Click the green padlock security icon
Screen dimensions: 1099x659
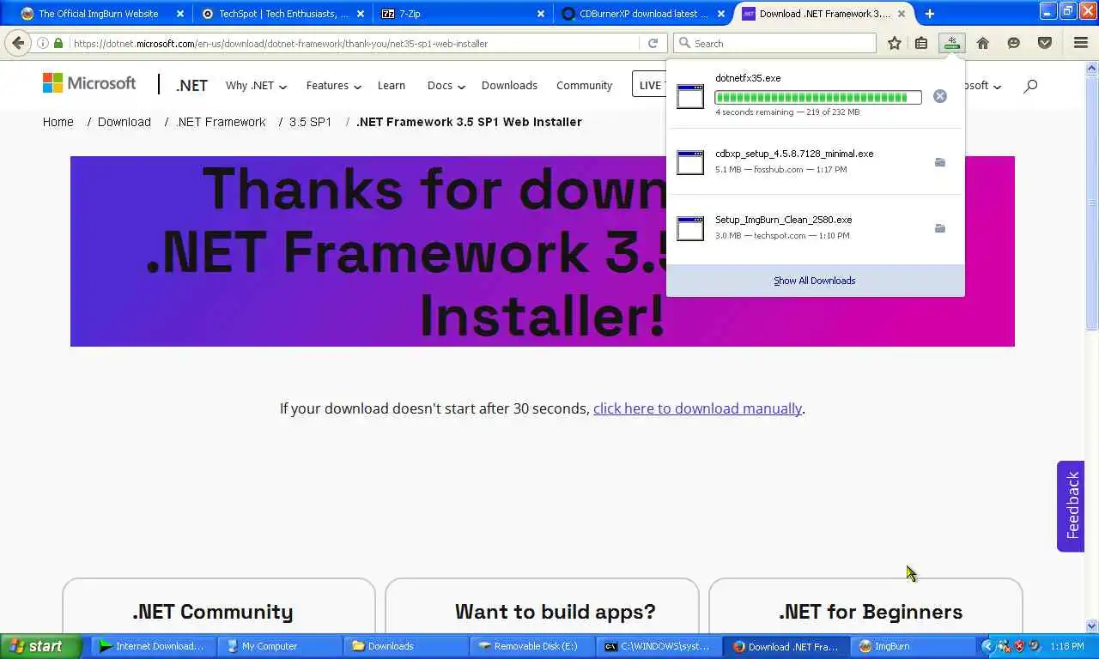point(58,43)
